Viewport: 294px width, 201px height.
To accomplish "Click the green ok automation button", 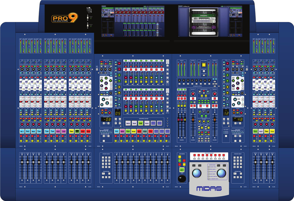I will click(x=180, y=160).
